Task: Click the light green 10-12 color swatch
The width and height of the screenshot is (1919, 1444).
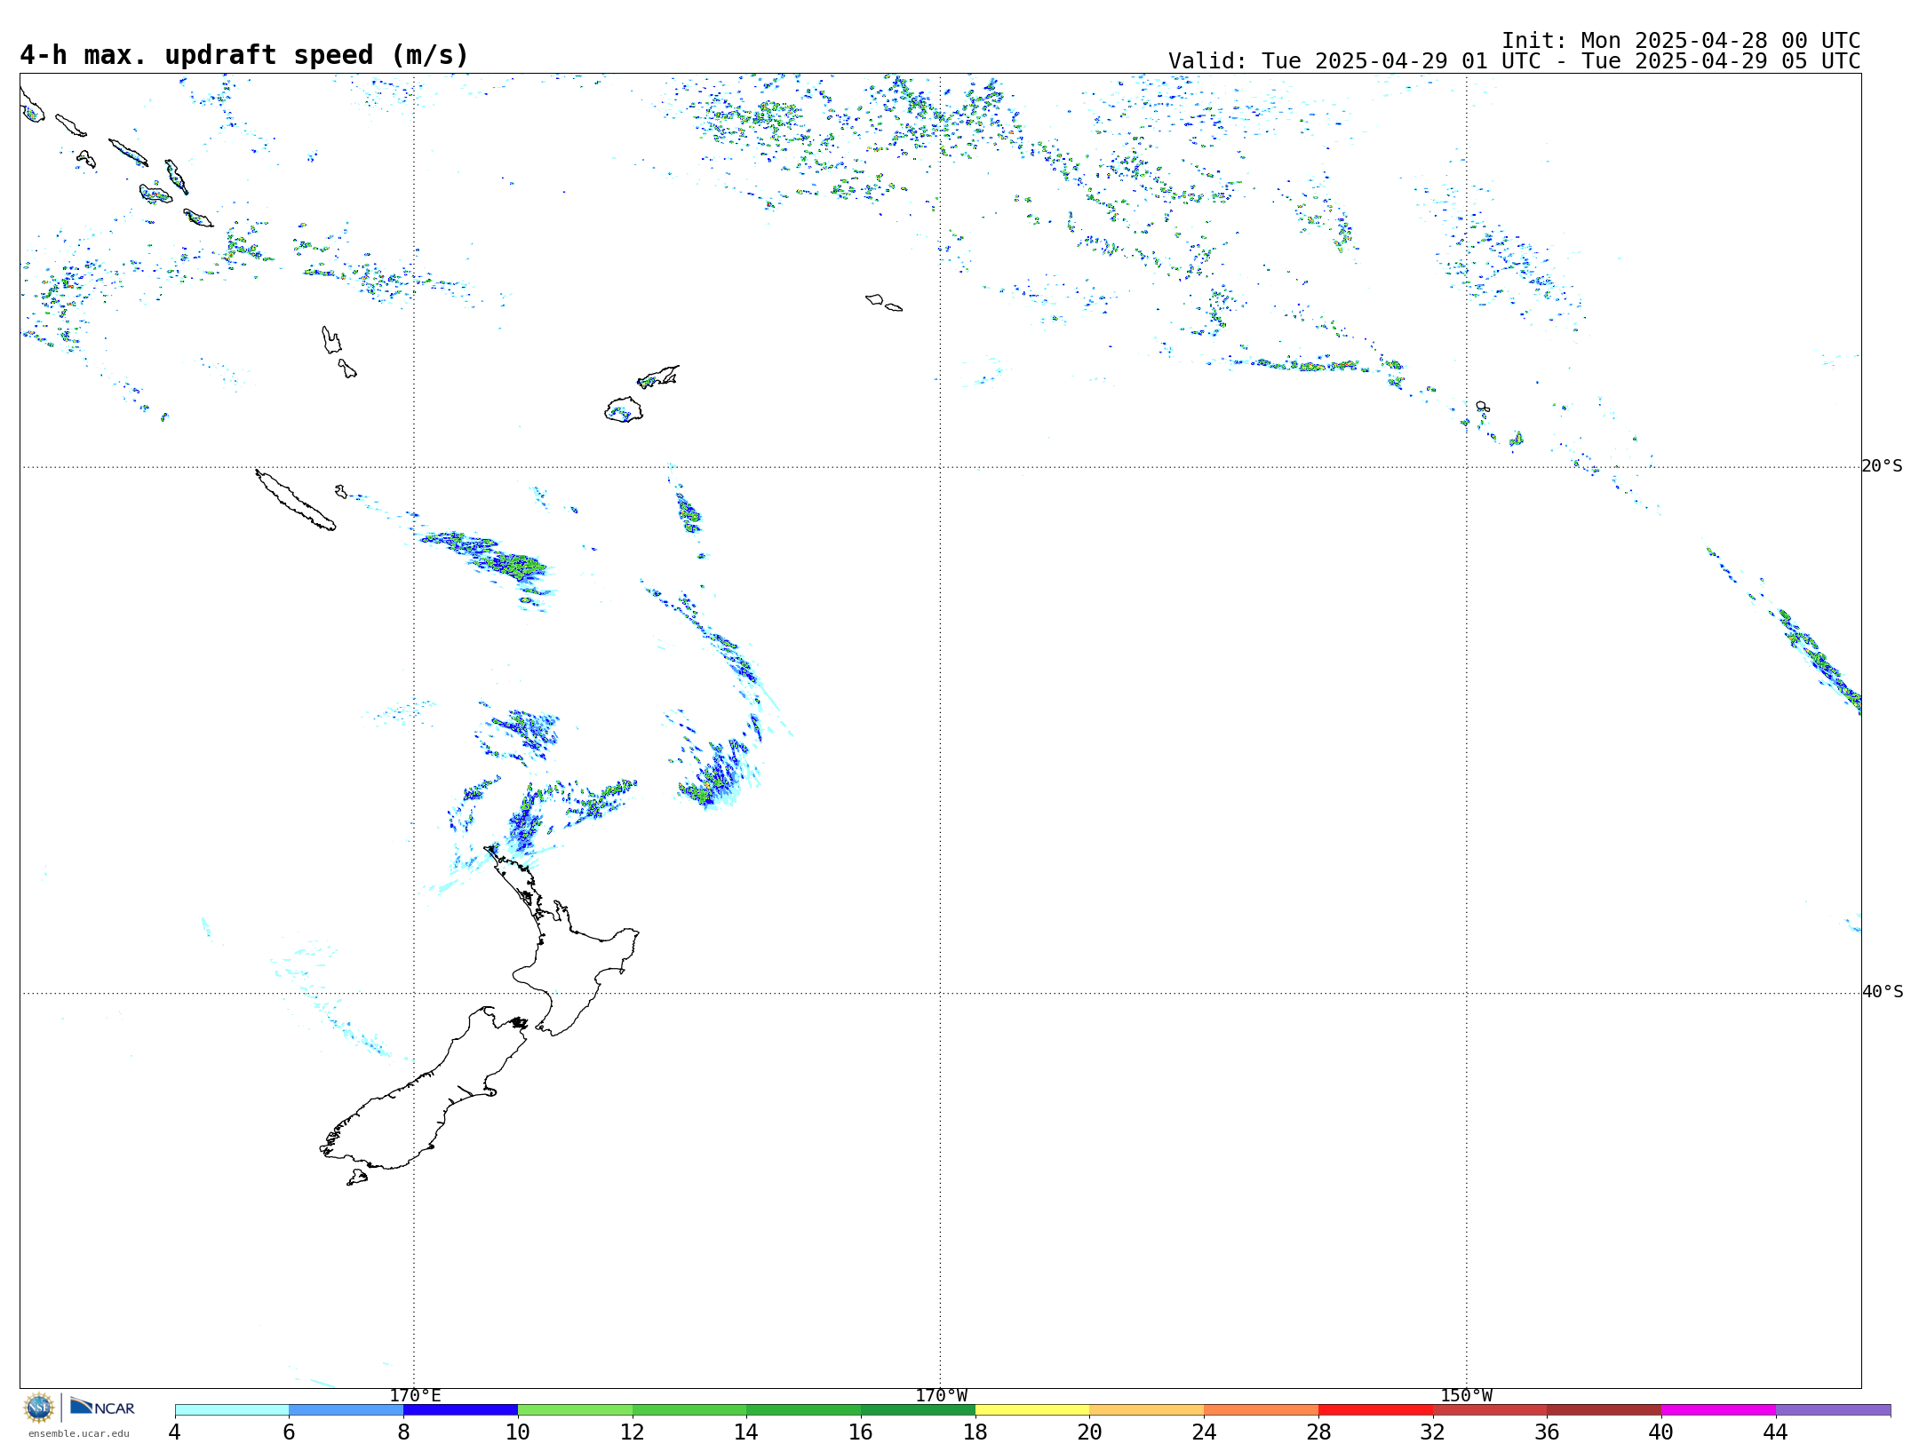Action: pyautogui.click(x=575, y=1410)
